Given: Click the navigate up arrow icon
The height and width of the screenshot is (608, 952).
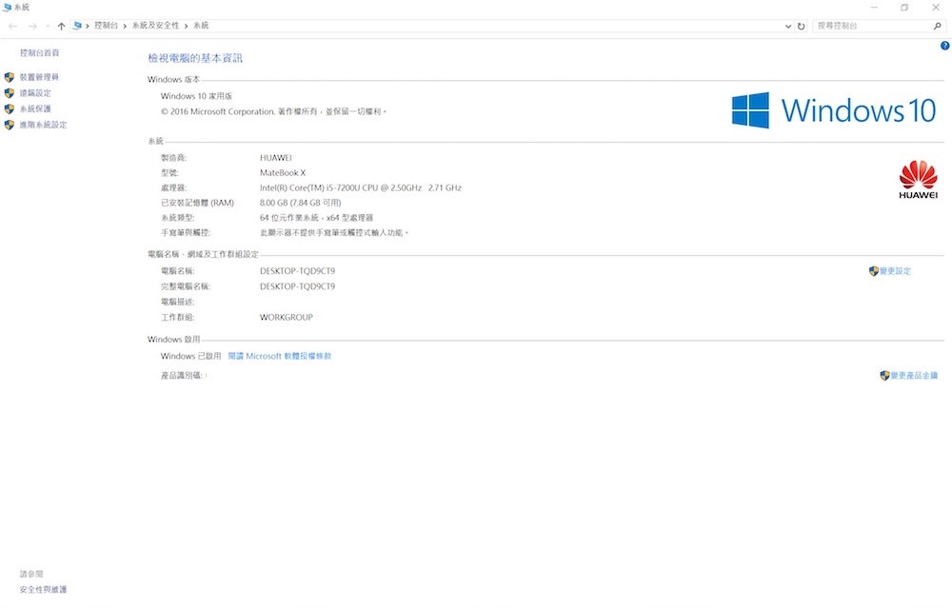Looking at the screenshot, I should (x=62, y=26).
